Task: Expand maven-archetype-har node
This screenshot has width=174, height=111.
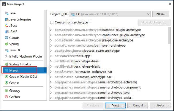Action: coord(51,72)
